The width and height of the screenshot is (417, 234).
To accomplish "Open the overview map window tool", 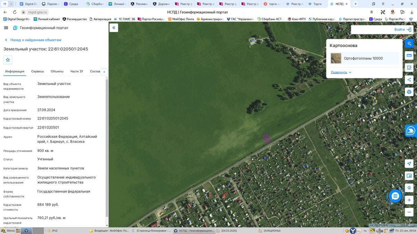I will 409,176.
